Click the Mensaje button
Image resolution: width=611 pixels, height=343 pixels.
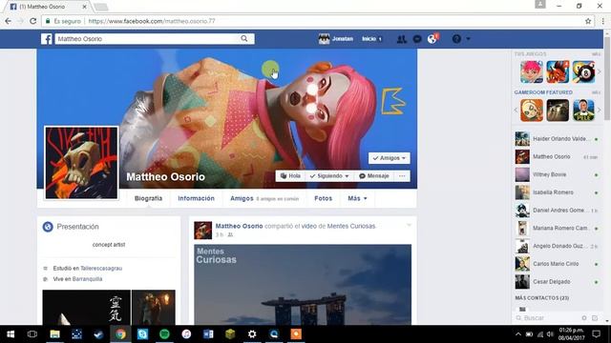(373, 175)
